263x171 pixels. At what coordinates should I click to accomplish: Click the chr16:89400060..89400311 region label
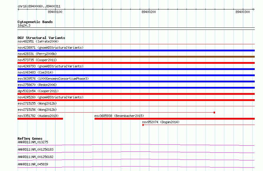tap(39, 6)
